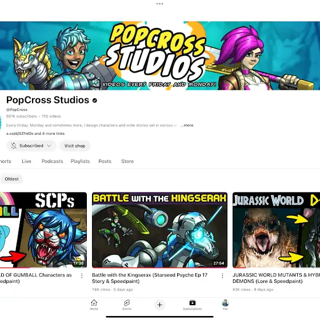320x320 pixels.
Task: Open Subscriptions in the bottom bar
Action: tap(192, 305)
